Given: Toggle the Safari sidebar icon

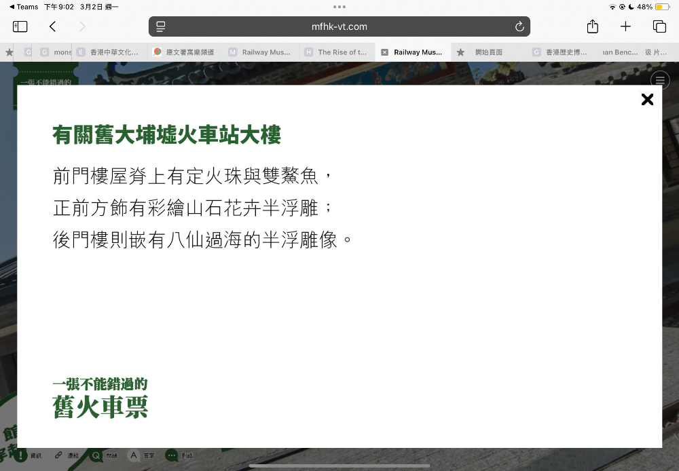Looking at the screenshot, I should 20,26.
